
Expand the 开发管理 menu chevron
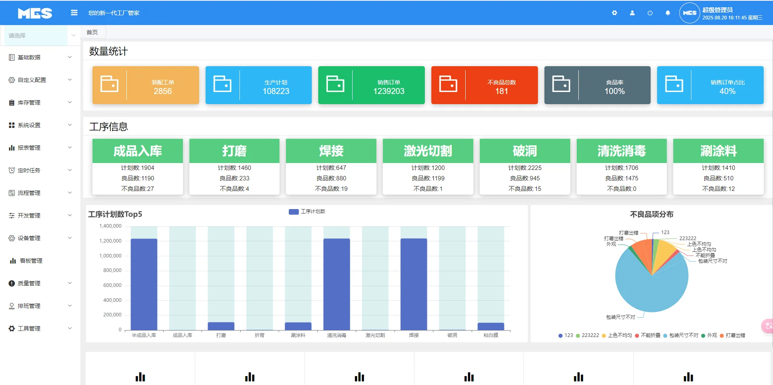tap(70, 216)
